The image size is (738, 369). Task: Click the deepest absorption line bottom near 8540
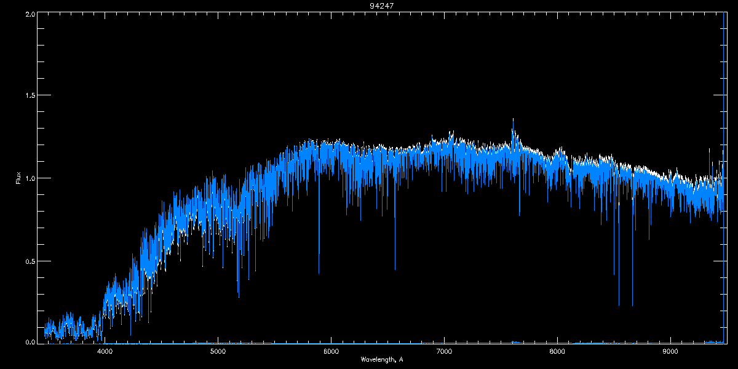pyautogui.click(x=619, y=304)
